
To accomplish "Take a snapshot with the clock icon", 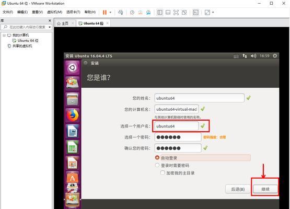I will (132, 13).
